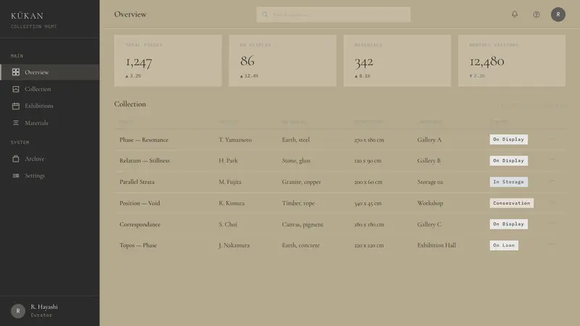Viewport: 580px width, 326px height.
Task: Click the Archive box icon
Action: [15, 159]
